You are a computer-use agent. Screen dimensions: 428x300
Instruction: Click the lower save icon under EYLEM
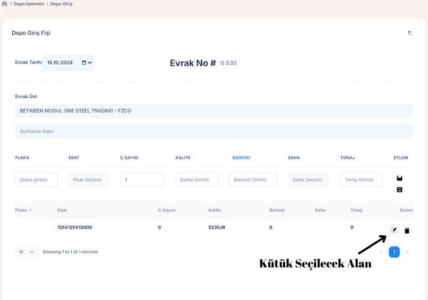coord(399,190)
